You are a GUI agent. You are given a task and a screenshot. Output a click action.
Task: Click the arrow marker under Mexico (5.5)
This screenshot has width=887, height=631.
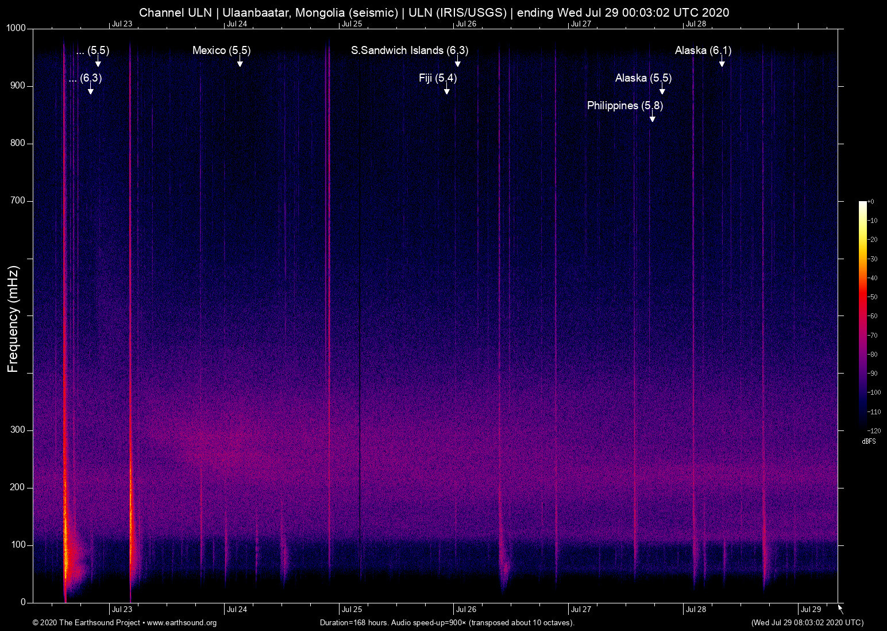tap(240, 63)
